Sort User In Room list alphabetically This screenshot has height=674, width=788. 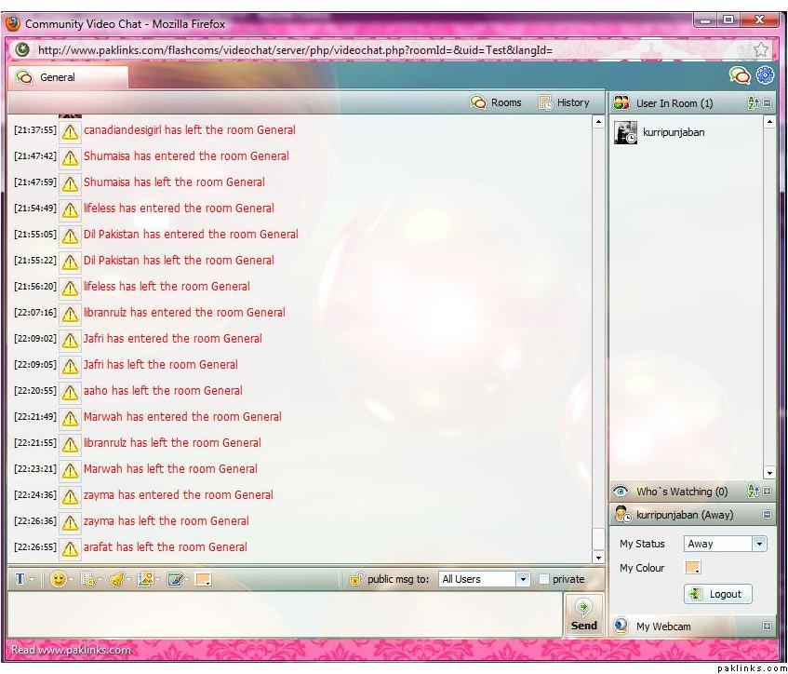click(753, 103)
